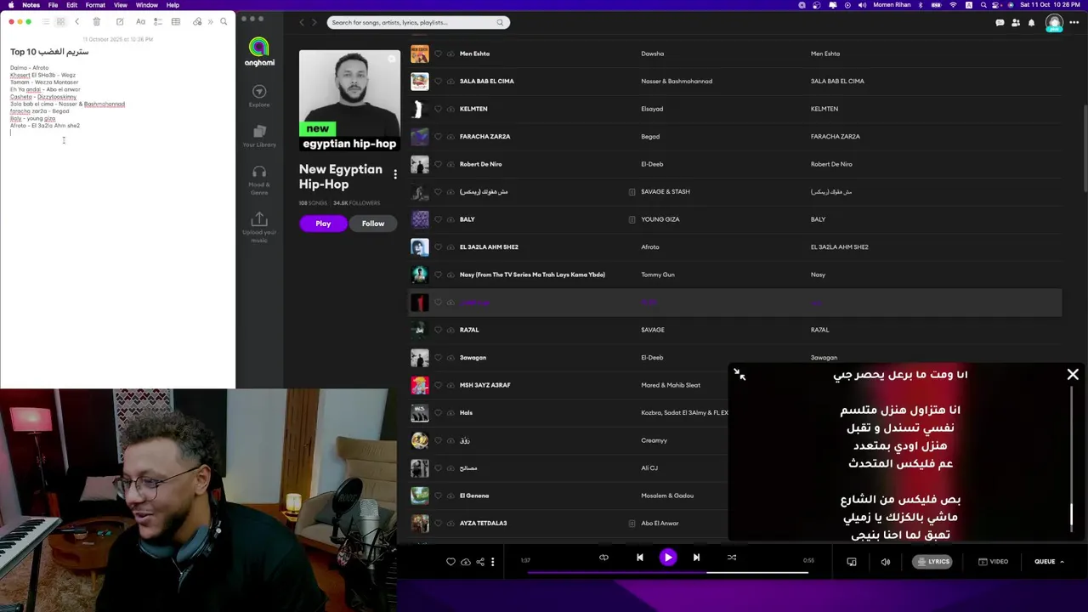Open artist YOUNG GIZA link

[660, 219]
